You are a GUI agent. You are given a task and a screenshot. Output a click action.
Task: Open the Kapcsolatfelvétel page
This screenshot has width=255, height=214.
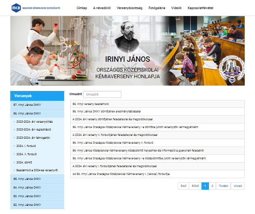pos(200,8)
